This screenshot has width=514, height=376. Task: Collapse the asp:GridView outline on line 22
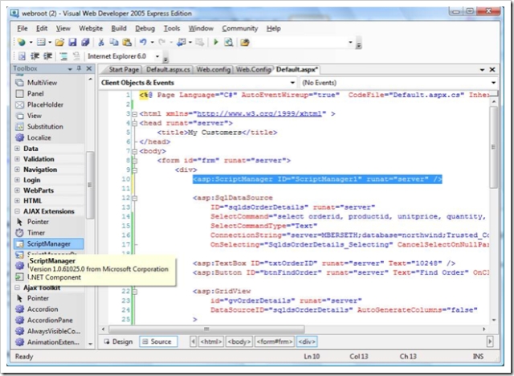pos(134,292)
